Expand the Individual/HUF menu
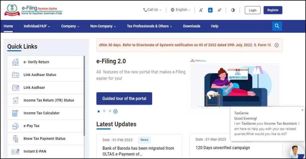Screen dimensions: 306x159 point(37,26)
